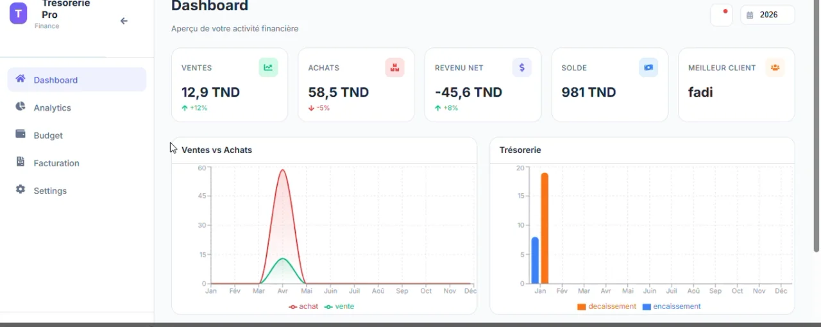Click the Revenu Net dollar icon
The image size is (821, 327).
coord(521,67)
